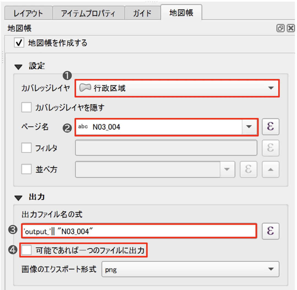Image resolution: width=297 pixels, height=290 pixels.
Task: Open 画像のエクスポート形式 png dropdown
Action: coord(271,269)
